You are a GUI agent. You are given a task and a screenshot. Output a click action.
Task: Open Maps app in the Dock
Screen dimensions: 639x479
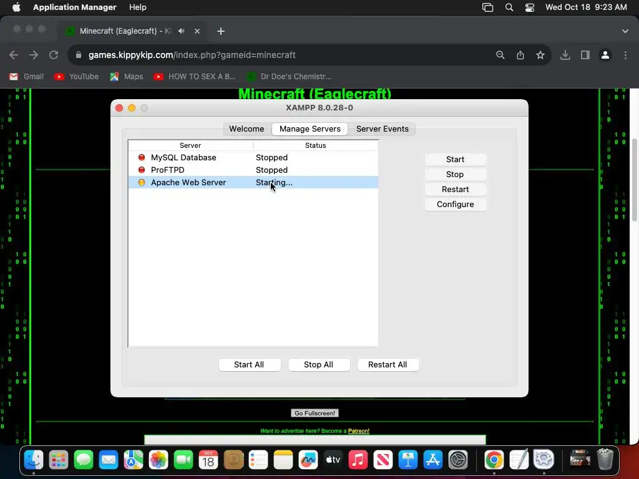click(134, 460)
